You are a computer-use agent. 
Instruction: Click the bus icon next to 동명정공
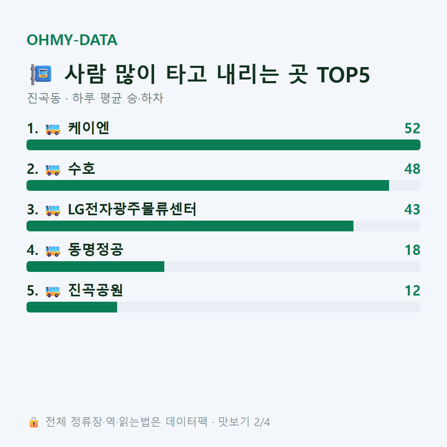click(x=53, y=251)
